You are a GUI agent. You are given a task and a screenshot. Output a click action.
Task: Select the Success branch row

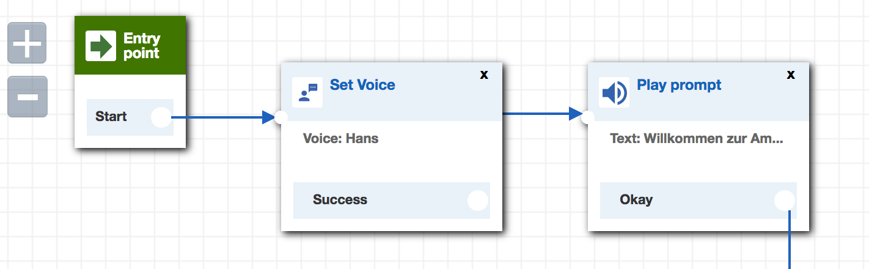point(392,200)
